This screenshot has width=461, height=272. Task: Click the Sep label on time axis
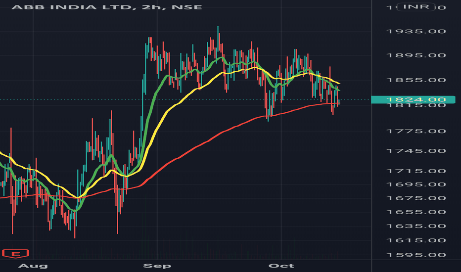157,266
